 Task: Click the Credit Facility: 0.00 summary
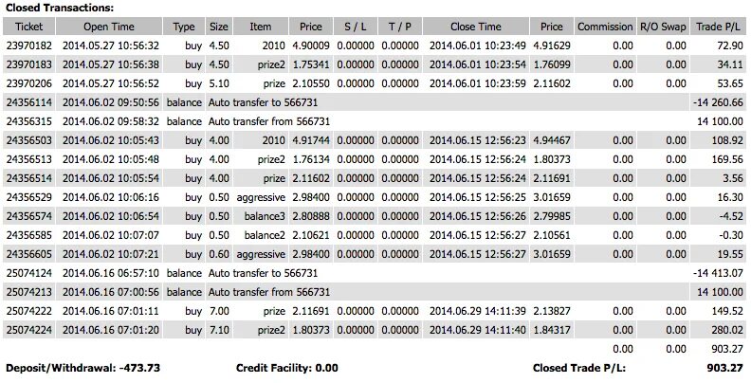[x=287, y=368]
